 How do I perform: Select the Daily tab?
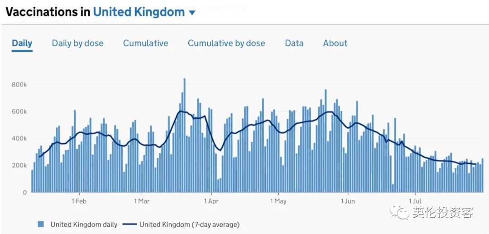click(x=22, y=44)
